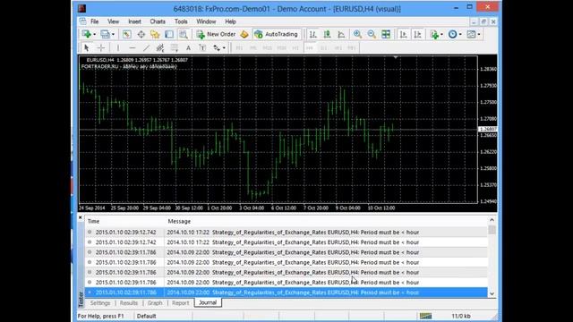This screenshot has width=573, height=322.
Task: Open the Help menu
Action: click(x=230, y=21)
